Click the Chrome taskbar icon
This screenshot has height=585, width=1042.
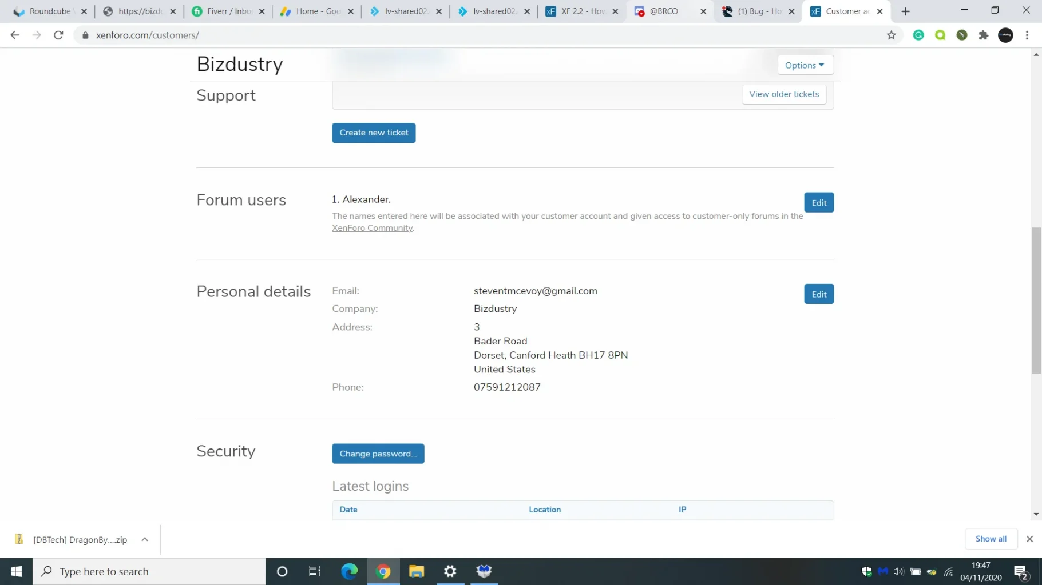(383, 571)
